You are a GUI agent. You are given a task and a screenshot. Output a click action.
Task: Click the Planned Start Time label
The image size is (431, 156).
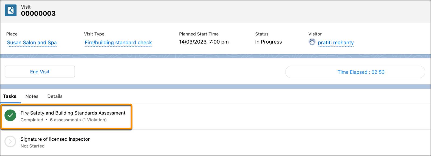point(199,34)
